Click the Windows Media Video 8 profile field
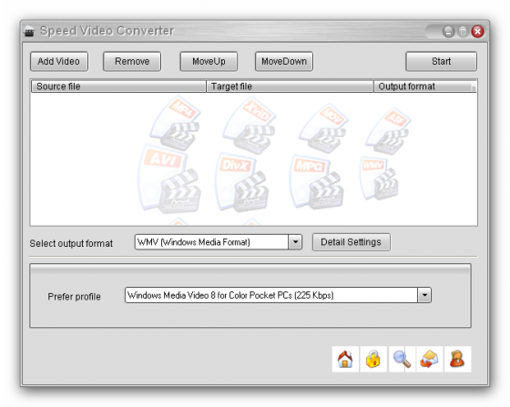This screenshot has width=510, height=407. tap(271, 295)
